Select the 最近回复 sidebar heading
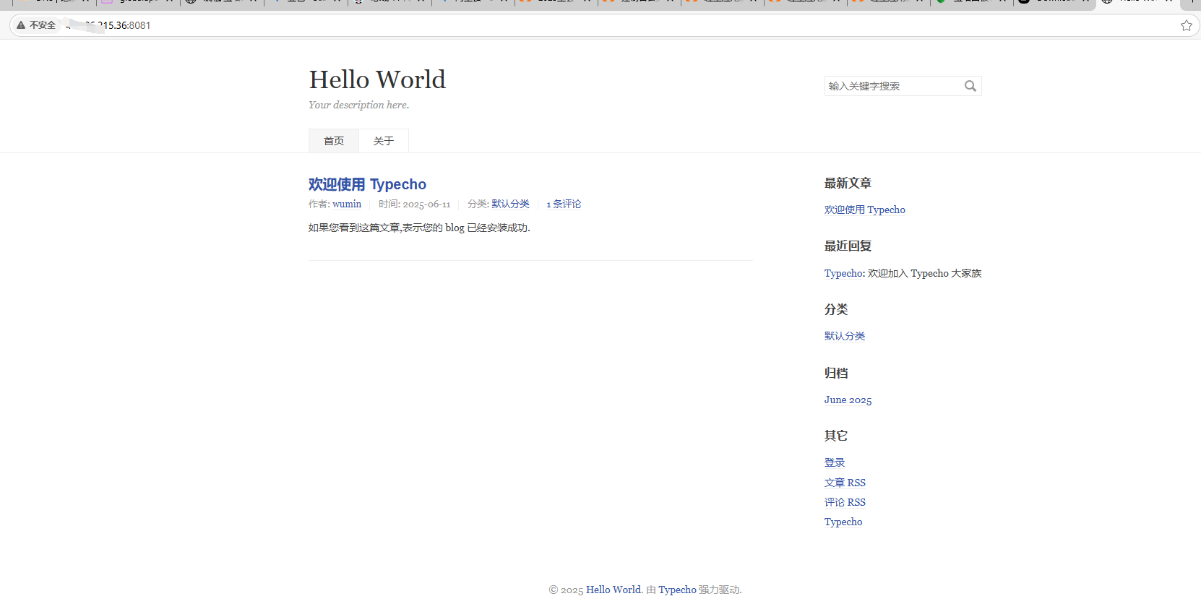The image size is (1201, 604). (x=848, y=246)
